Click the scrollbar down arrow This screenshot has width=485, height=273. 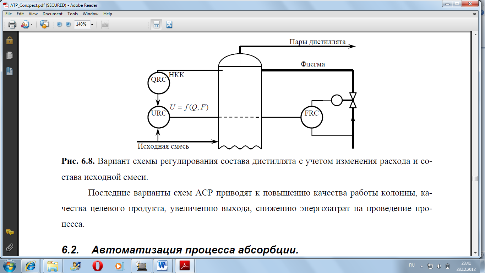click(476, 252)
